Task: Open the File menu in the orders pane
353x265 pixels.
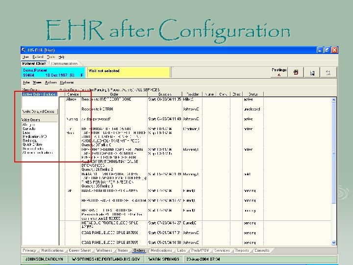Action: (x=26, y=82)
